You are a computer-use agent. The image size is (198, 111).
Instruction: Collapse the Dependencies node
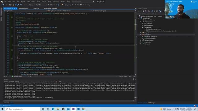(141, 22)
